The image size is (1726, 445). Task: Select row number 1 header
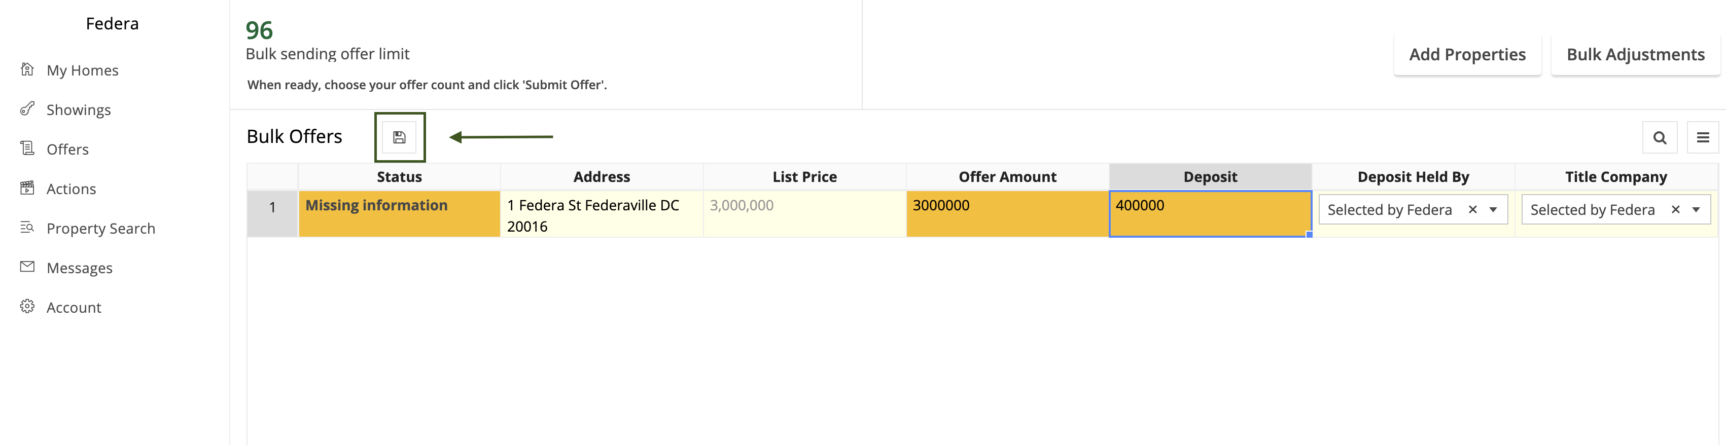click(x=273, y=214)
